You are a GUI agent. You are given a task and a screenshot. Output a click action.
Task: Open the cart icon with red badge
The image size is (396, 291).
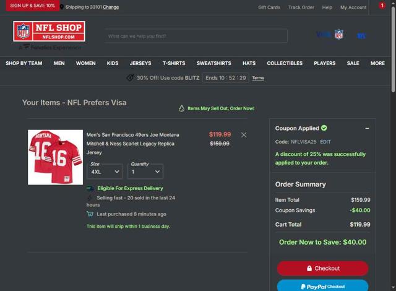click(x=382, y=6)
